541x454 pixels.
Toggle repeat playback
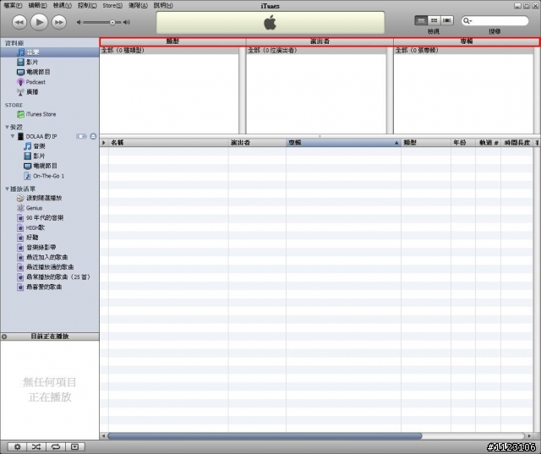tap(56, 446)
